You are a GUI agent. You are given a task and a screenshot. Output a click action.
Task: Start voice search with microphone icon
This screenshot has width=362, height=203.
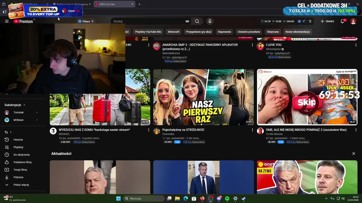(210, 21)
